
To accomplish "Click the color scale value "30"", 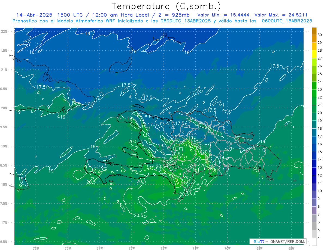I will pyautogui.click(x=320, y=35).
